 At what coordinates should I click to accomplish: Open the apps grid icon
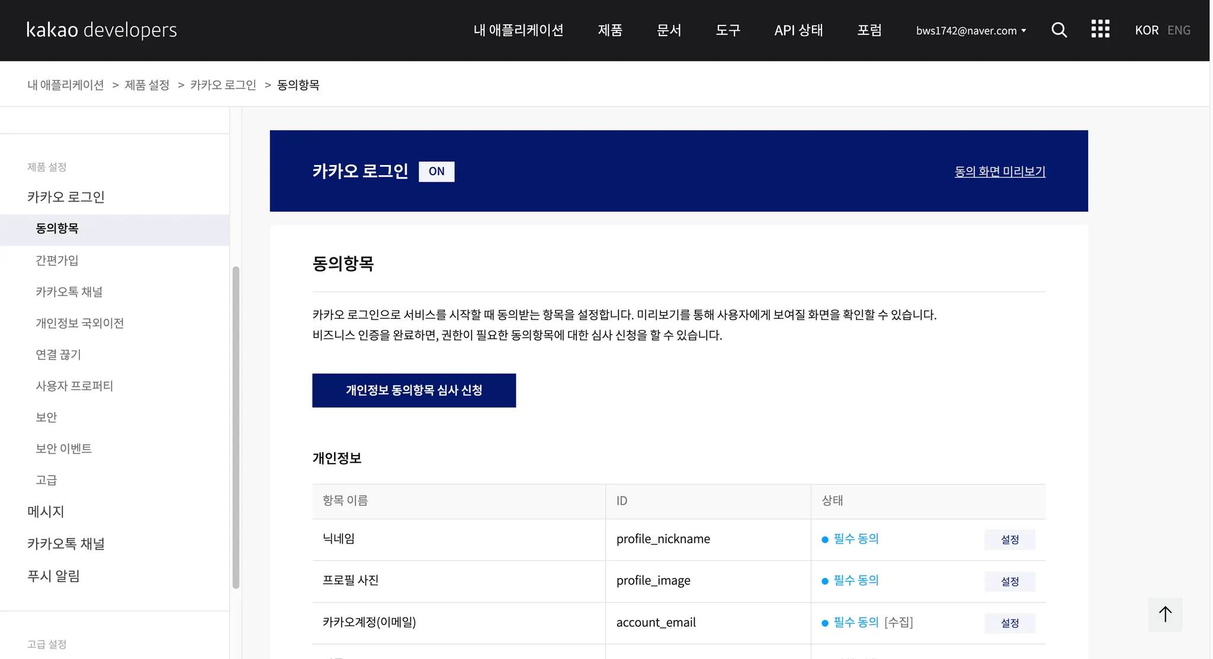[x=1100, y=29]
